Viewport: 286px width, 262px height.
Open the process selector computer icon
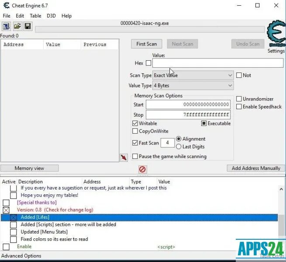pyautogui.click(x=6, y=26)
